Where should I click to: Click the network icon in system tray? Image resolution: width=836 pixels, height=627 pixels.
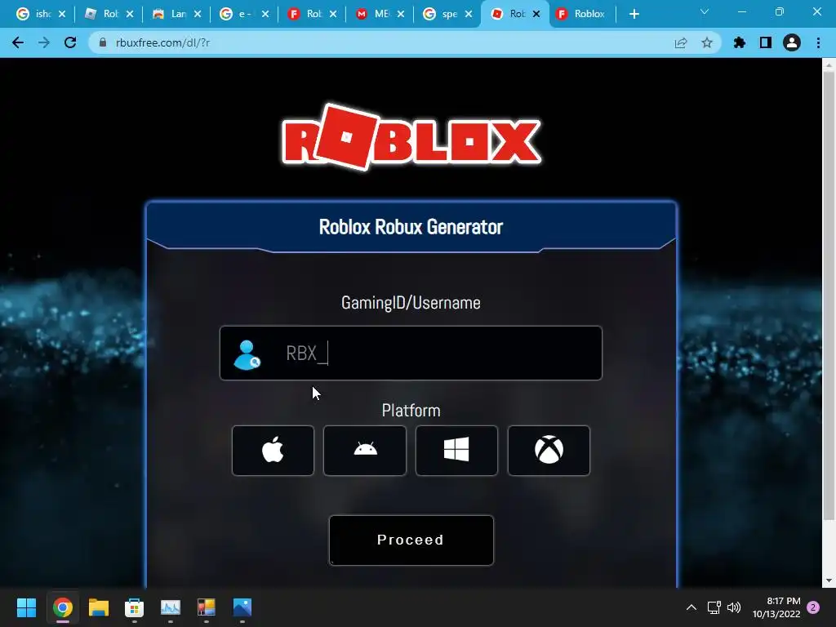pos(714,607)
